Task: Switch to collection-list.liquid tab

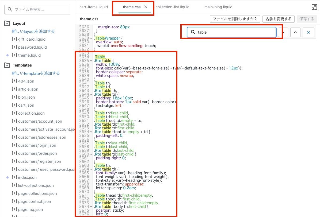Action: point(173,7)
